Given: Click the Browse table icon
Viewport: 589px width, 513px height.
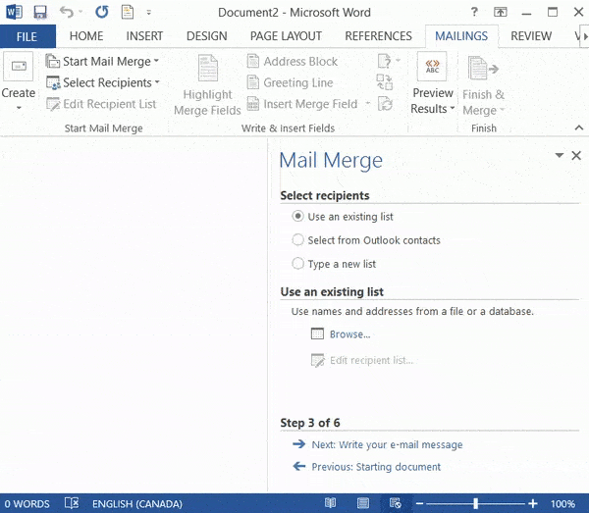Looking at the screenshot, I should (317, 333).
